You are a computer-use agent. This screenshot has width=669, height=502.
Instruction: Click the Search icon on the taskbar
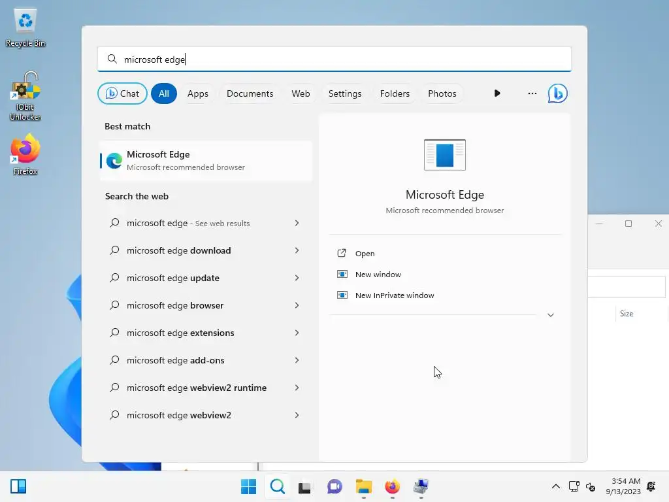tap(277, 486)
